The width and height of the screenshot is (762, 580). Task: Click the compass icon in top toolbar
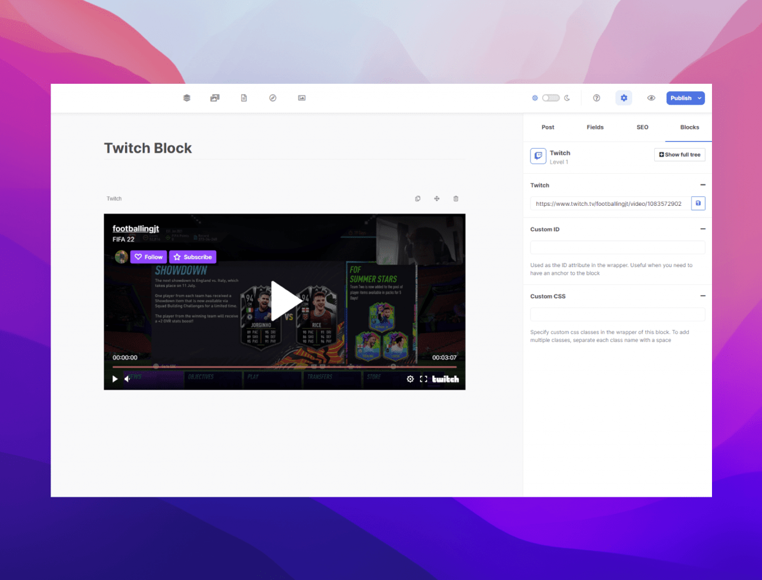click(273, 98)
